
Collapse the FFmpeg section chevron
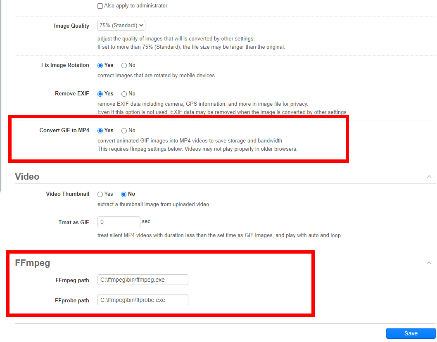(429, 263)
